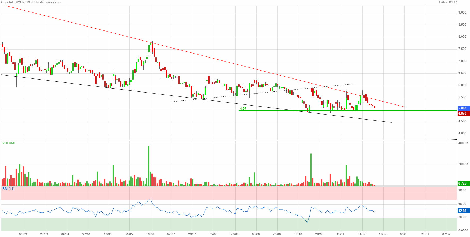This screenshot has height=237, width=470.
Task: Click the 6.500 price axis label
Action: [x=462, y=73]
